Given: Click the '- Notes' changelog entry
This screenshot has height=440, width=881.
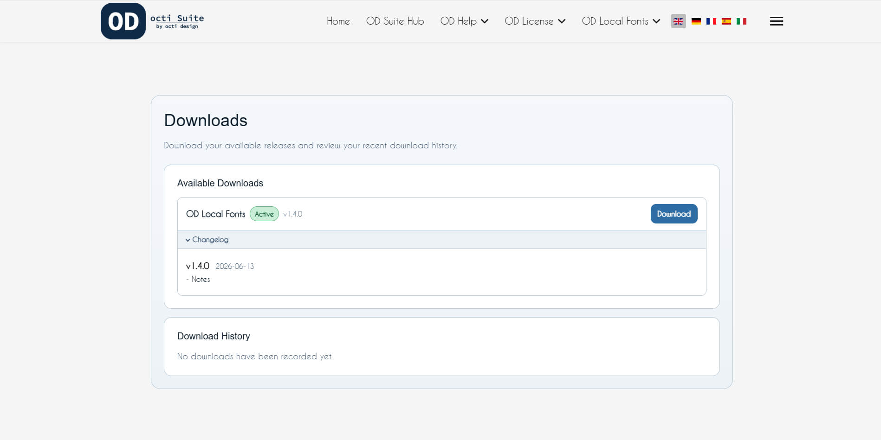Looking at the screenshot, I should click(198, 279).
